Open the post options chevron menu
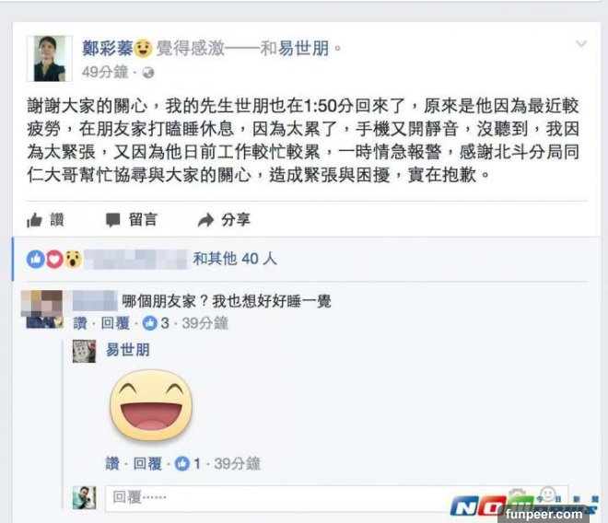This screenshot has width=608, height=523. click(581, 44)
